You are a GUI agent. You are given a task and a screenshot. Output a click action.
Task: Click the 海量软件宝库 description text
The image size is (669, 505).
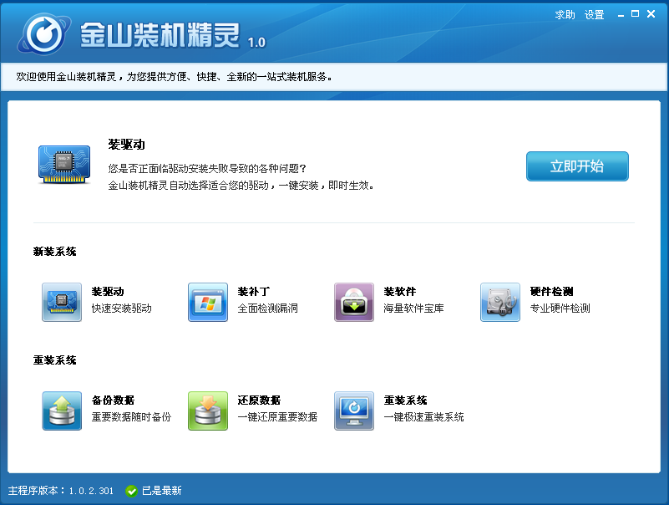(x=413, y=308)
